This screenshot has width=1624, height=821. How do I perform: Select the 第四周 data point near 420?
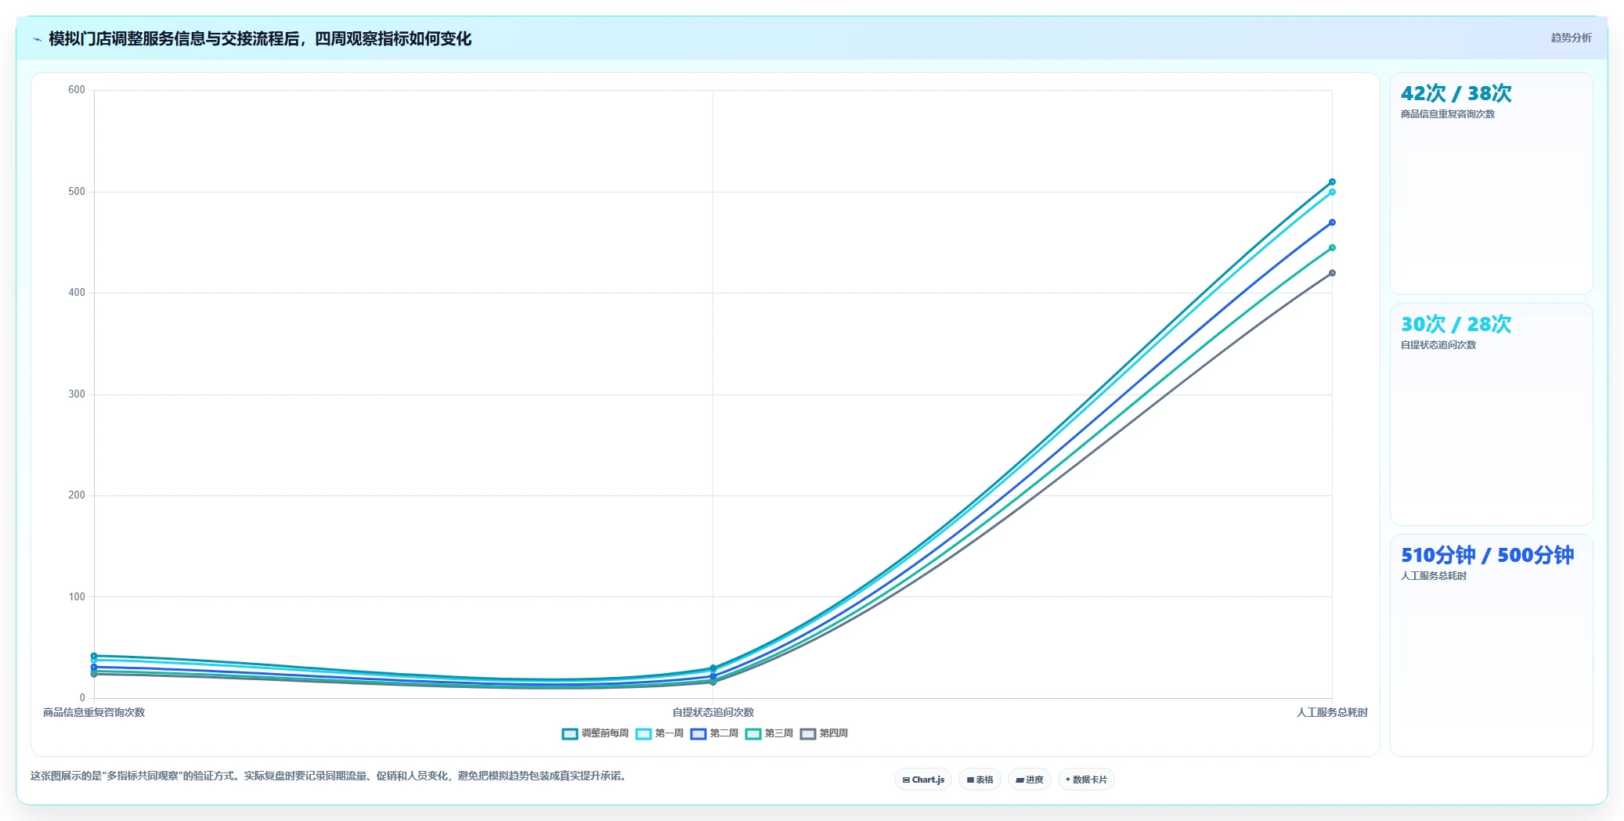pyautogui.click(x=1332, y=273)
